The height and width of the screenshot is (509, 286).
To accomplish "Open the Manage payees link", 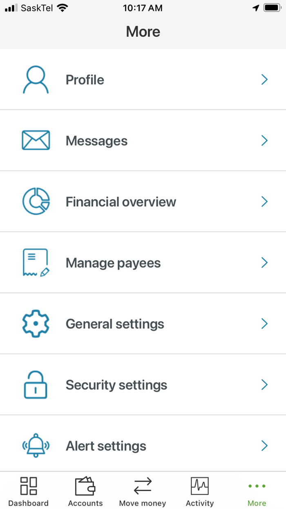I will pyautogui.click(x=113, y=262).
